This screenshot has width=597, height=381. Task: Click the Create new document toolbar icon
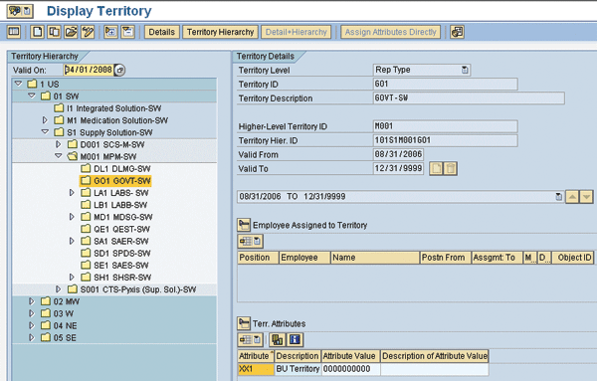pos(38,32)
